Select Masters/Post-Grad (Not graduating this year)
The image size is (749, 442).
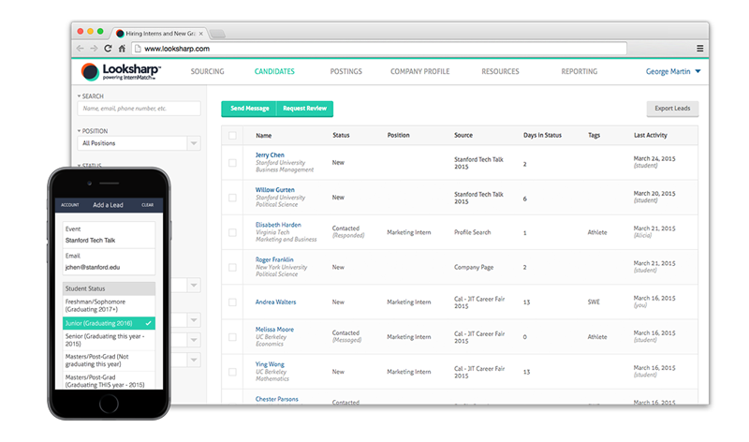click(x=109, y=361)
